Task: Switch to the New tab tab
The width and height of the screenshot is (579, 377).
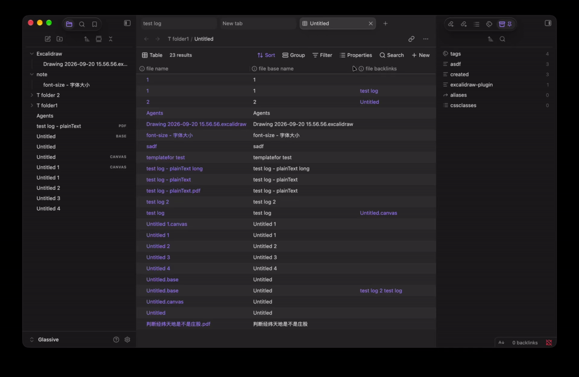Action: click(x=258, y=24)
